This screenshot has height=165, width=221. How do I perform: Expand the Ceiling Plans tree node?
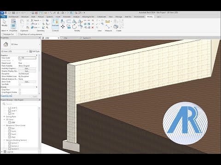point(4,116)
